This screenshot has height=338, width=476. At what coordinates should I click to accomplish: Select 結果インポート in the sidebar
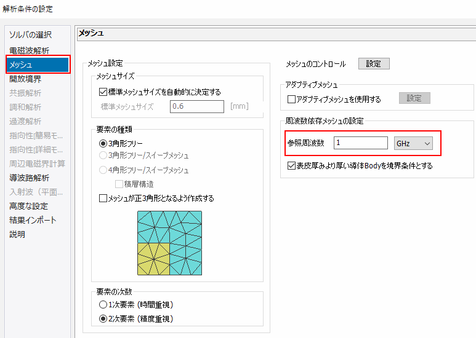point(33,220)
